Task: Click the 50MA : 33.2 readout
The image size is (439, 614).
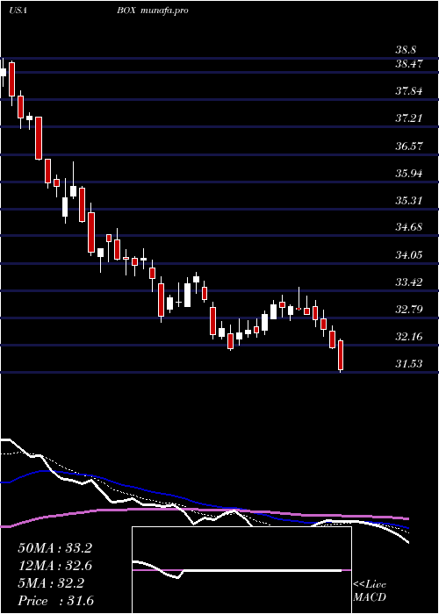Action: [x=54, y=548]
